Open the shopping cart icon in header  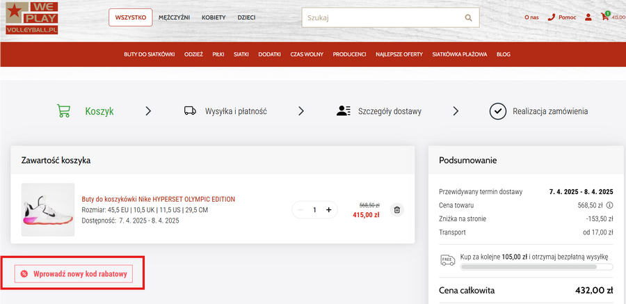[x=605, y=17]
